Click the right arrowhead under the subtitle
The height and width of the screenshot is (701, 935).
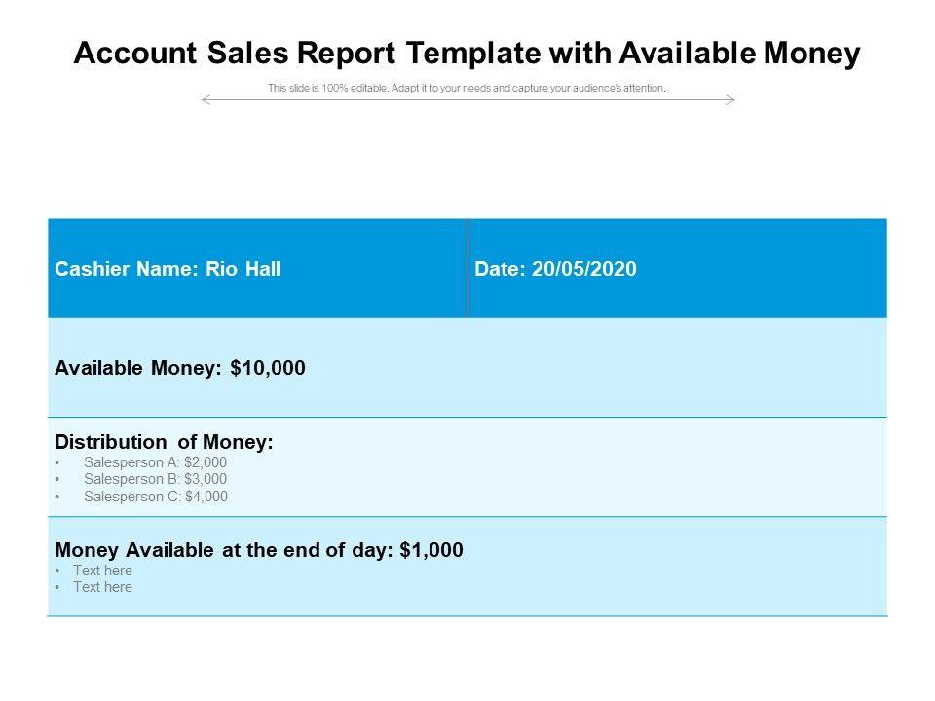730,99
